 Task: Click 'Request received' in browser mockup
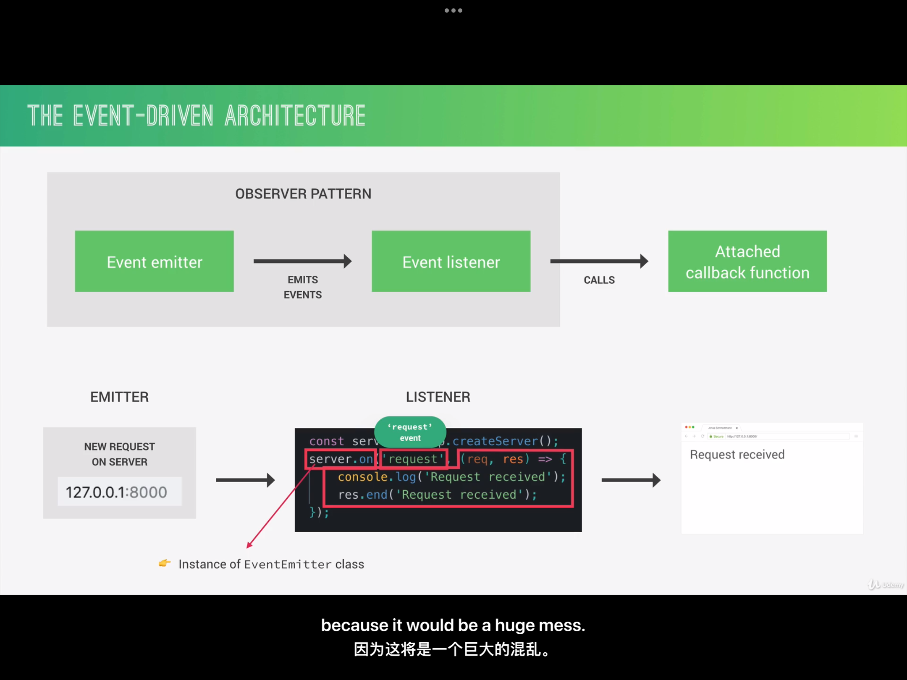pyautogui.click(x=737, y=455)
